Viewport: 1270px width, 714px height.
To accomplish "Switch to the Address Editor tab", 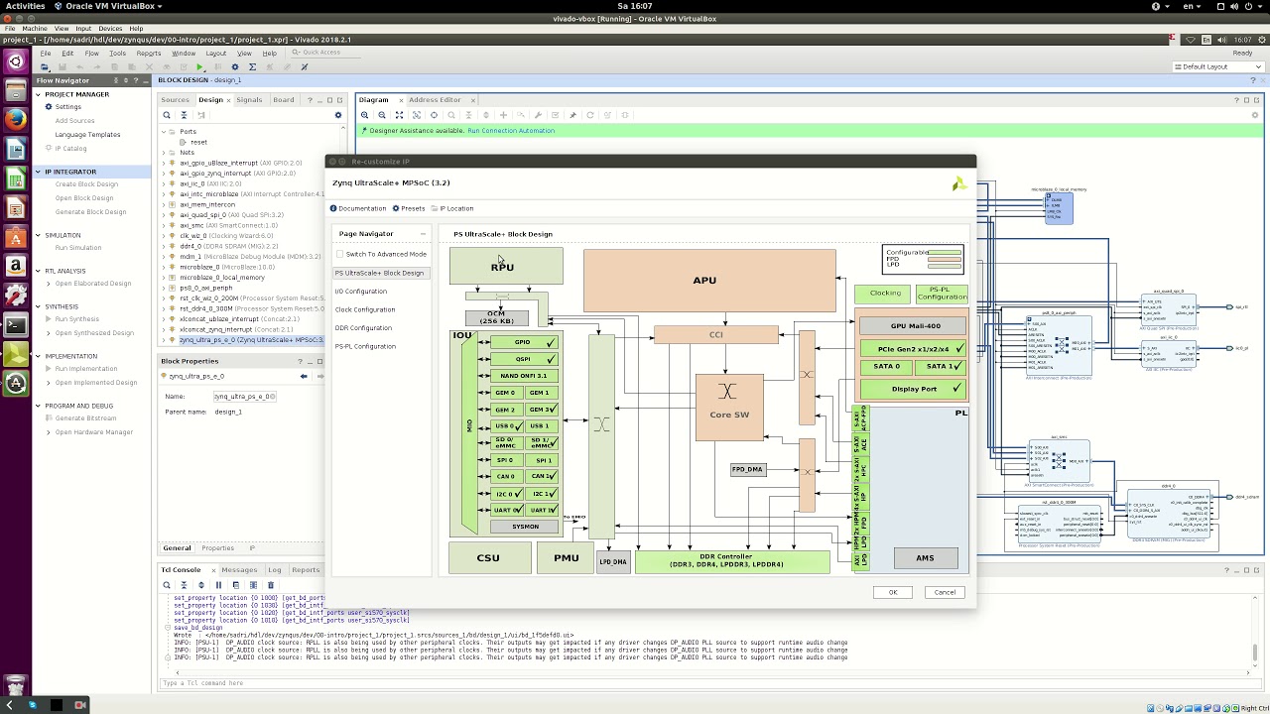I will pyautogui.click(x=435, y=100).
